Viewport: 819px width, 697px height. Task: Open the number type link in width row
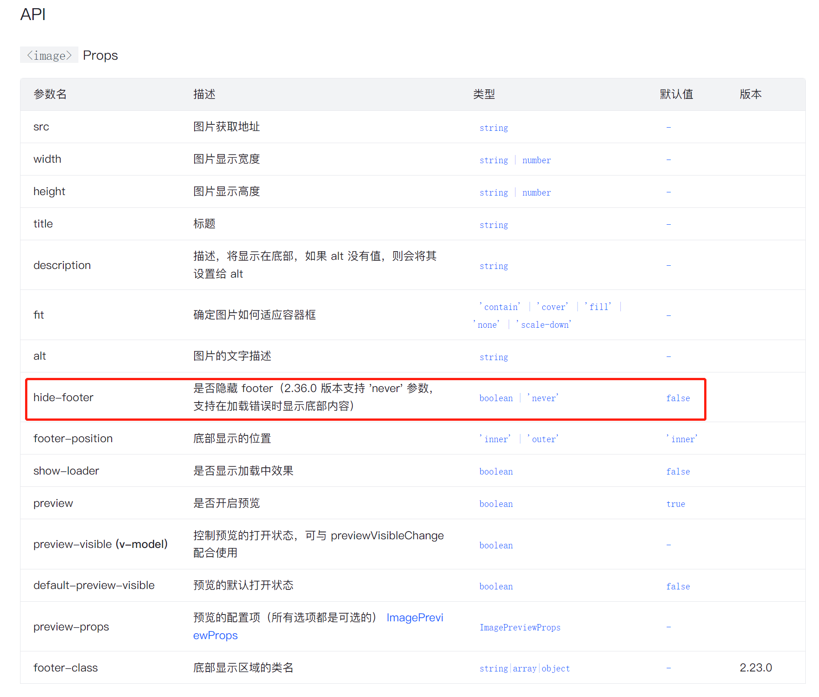[536, 160]
